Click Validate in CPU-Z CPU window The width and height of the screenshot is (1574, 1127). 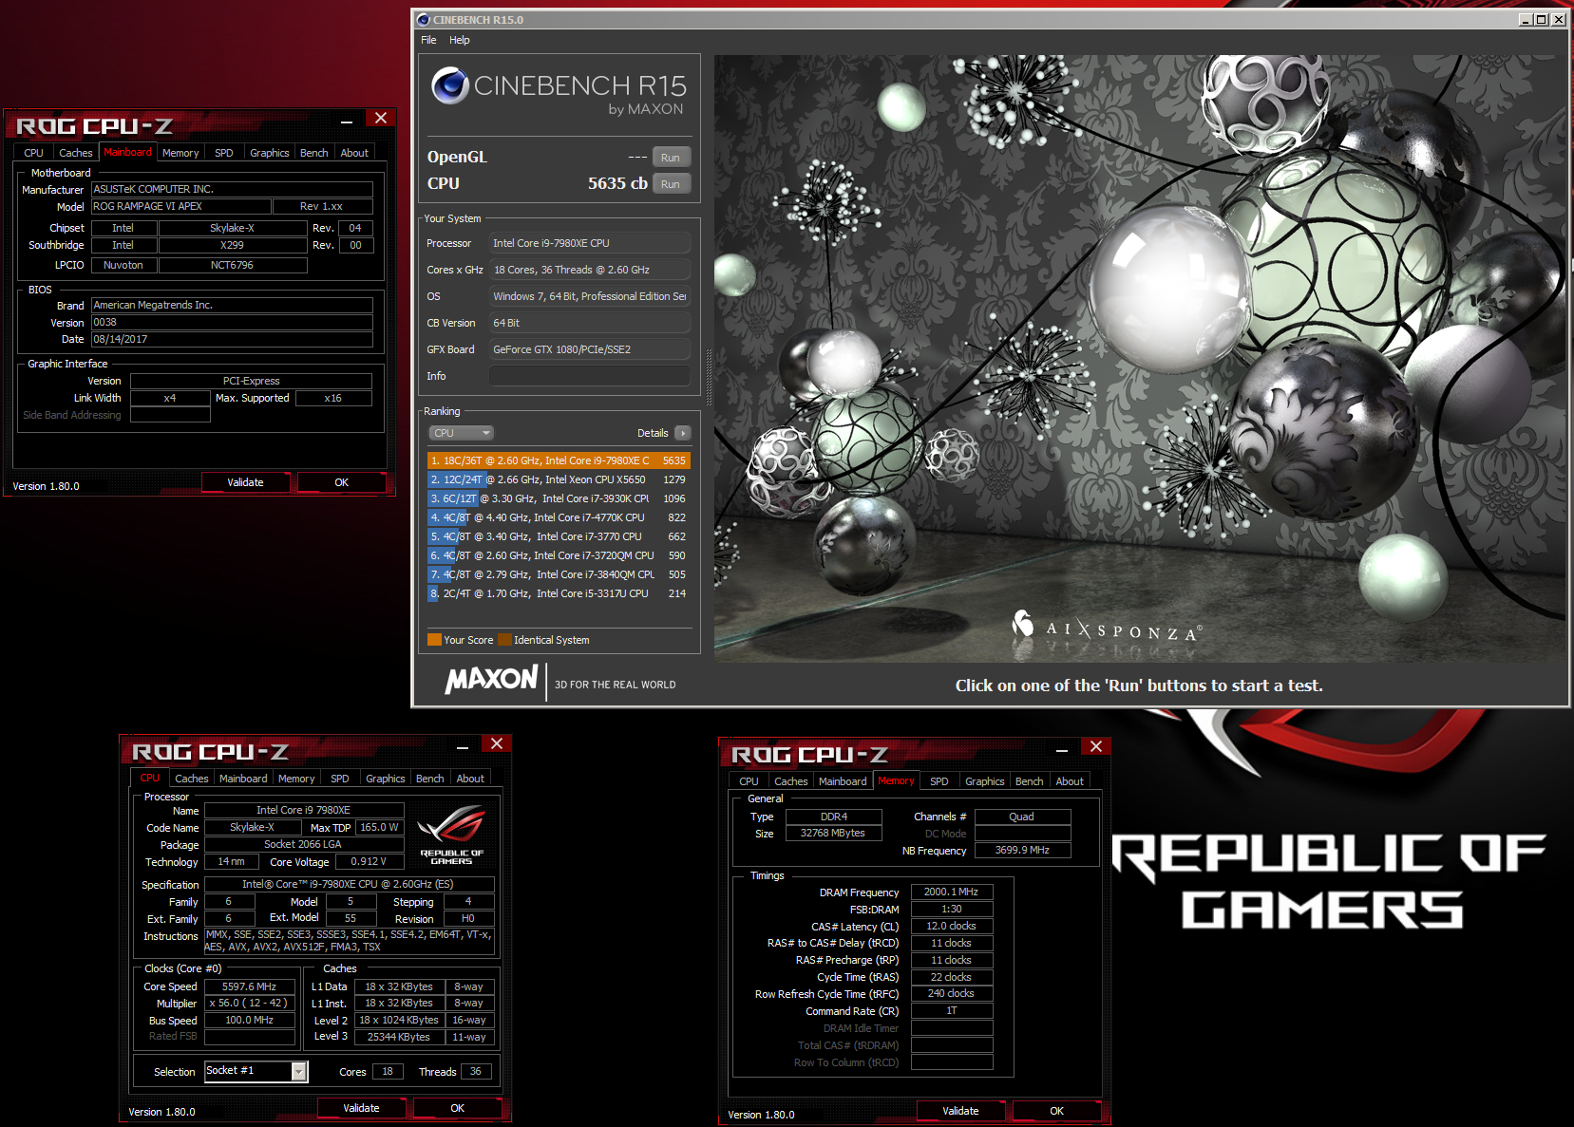point(362,1108)
